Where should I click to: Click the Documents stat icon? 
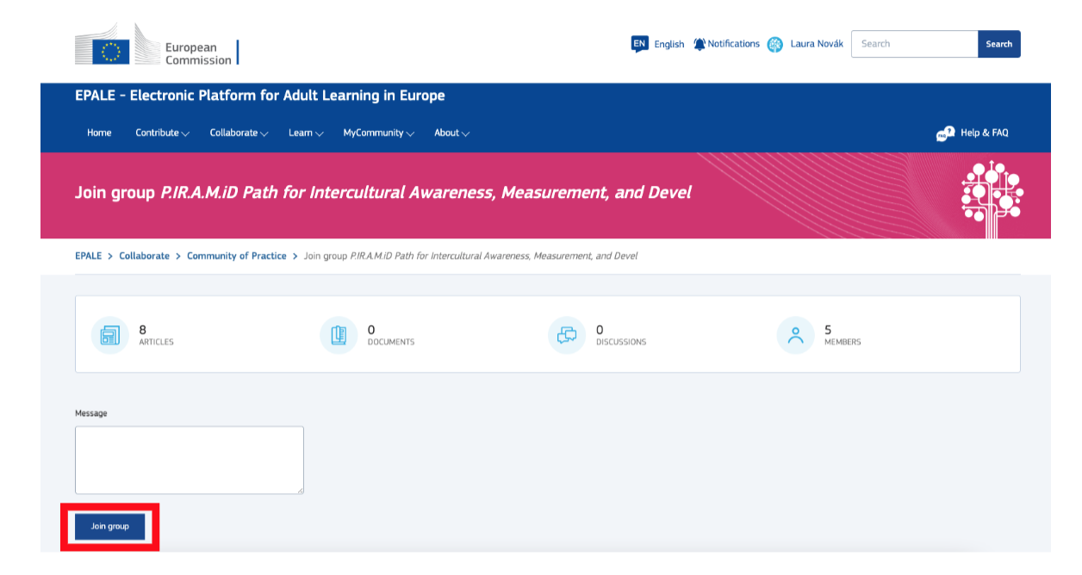(339, 335)
